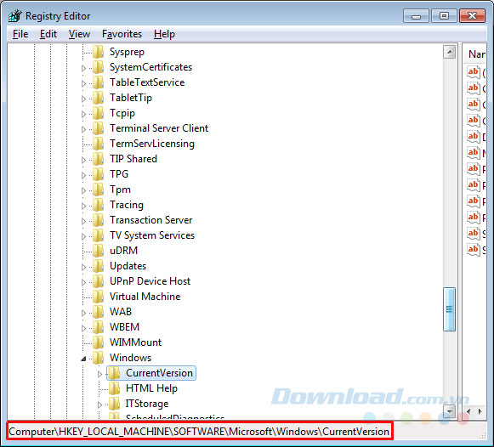Select the Sysprep folder icon

click(99, 52)
